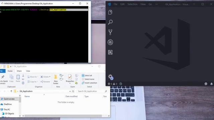Open Source Control view in VS Code
The height and width of the screenshot is (120, 214).
click(x=110, y=32)
